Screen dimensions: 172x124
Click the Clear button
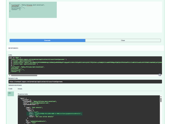point(123,40)
